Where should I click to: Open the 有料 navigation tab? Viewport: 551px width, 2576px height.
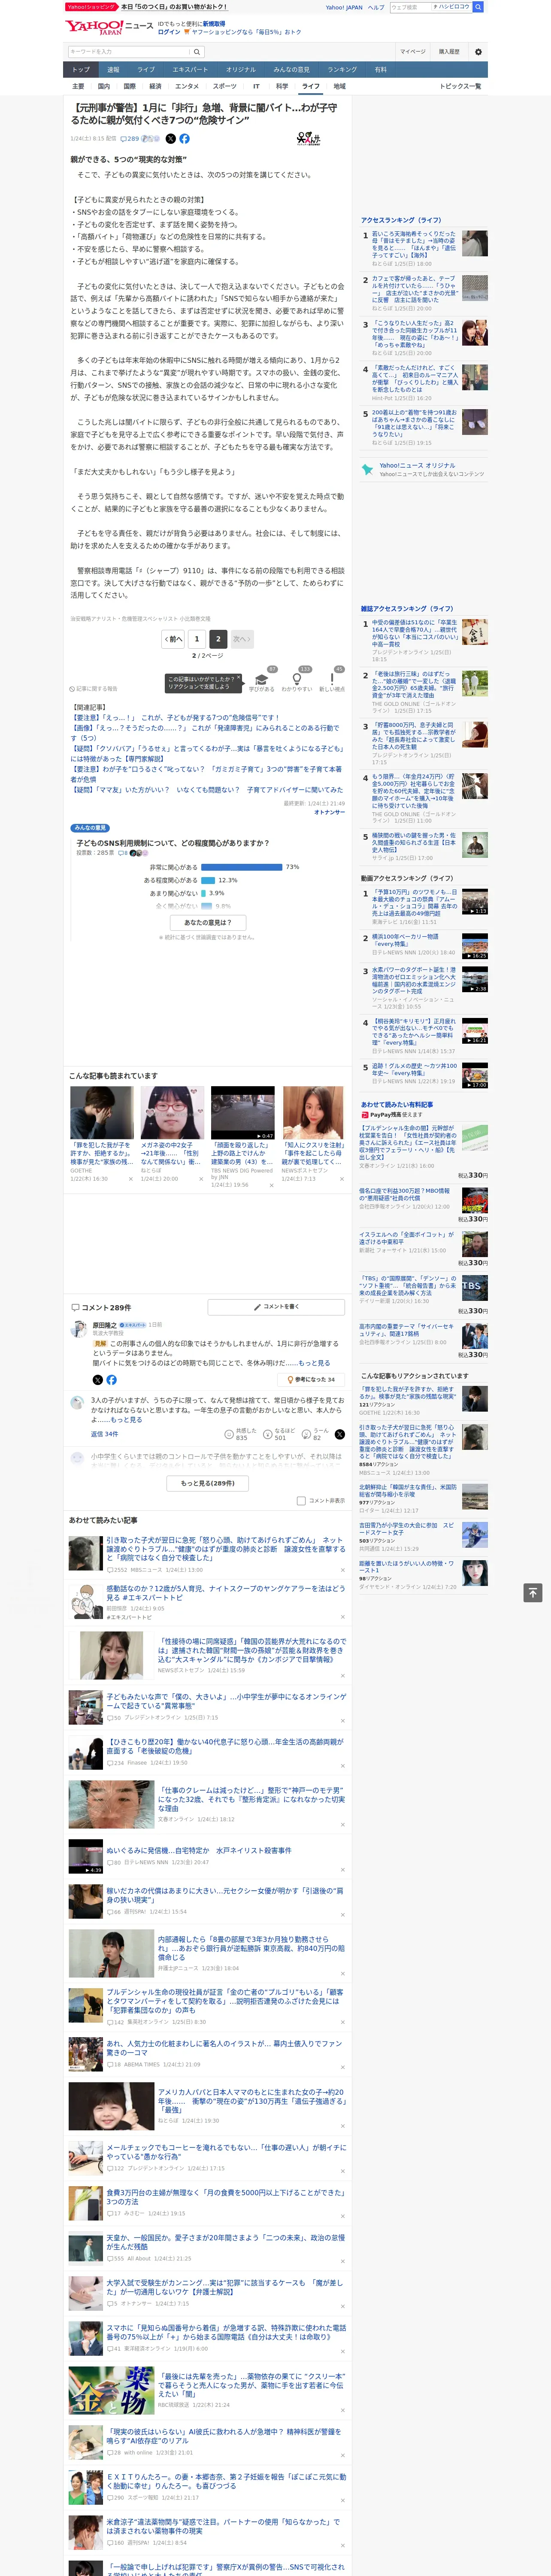click(380, 70)
